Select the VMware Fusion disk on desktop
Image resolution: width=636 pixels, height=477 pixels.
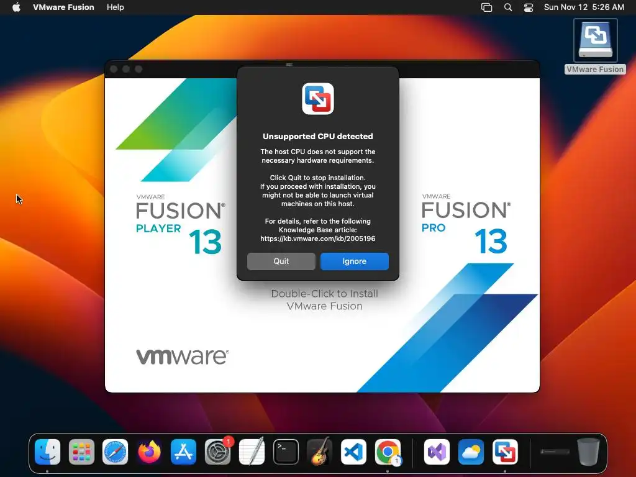[x=595, y=46]
